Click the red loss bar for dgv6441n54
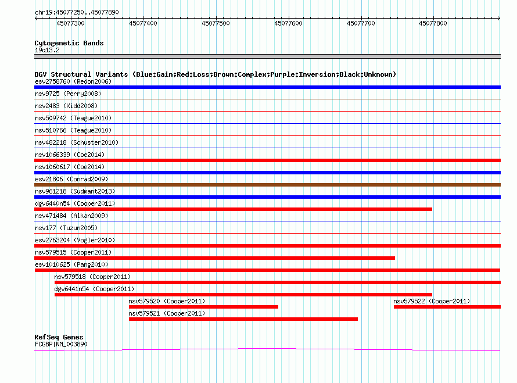517x383 pixels. pos(243,295)
